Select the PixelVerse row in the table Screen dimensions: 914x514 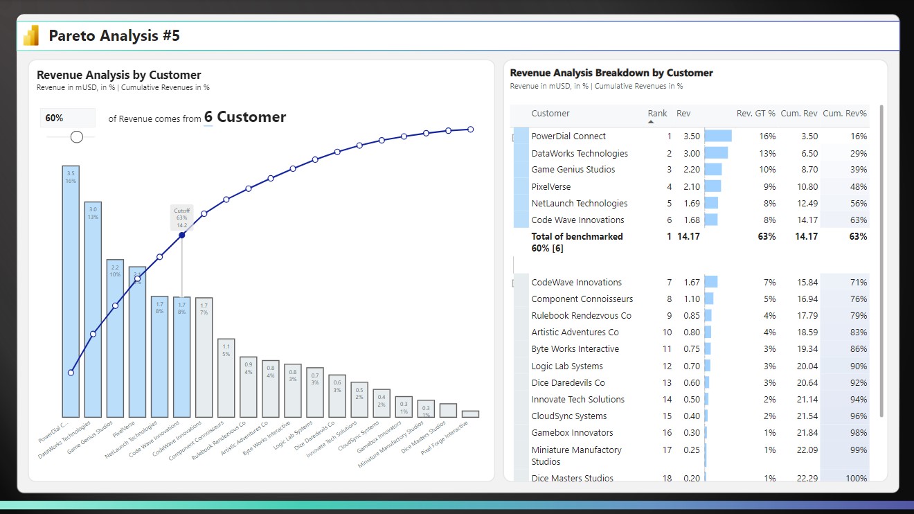coord(550,187)
